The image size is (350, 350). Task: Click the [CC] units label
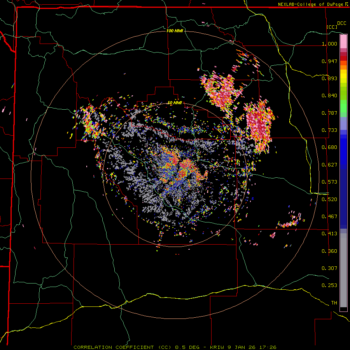[x=332, y=27]
